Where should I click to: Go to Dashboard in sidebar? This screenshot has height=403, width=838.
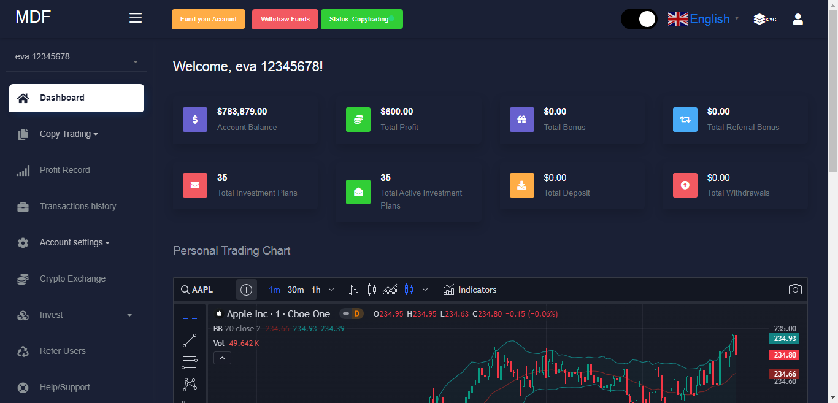(x=77, y=98)
